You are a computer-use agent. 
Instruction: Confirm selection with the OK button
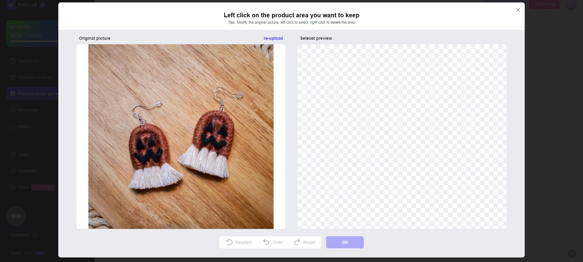(x=345, y=242)
